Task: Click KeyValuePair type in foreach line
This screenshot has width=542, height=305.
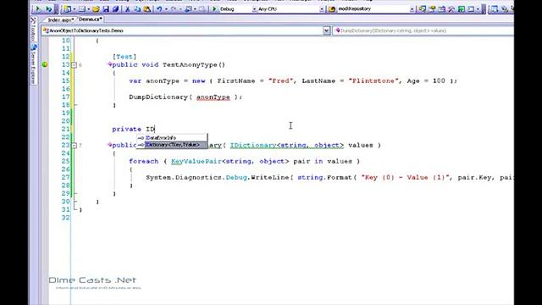Action: 196,162
